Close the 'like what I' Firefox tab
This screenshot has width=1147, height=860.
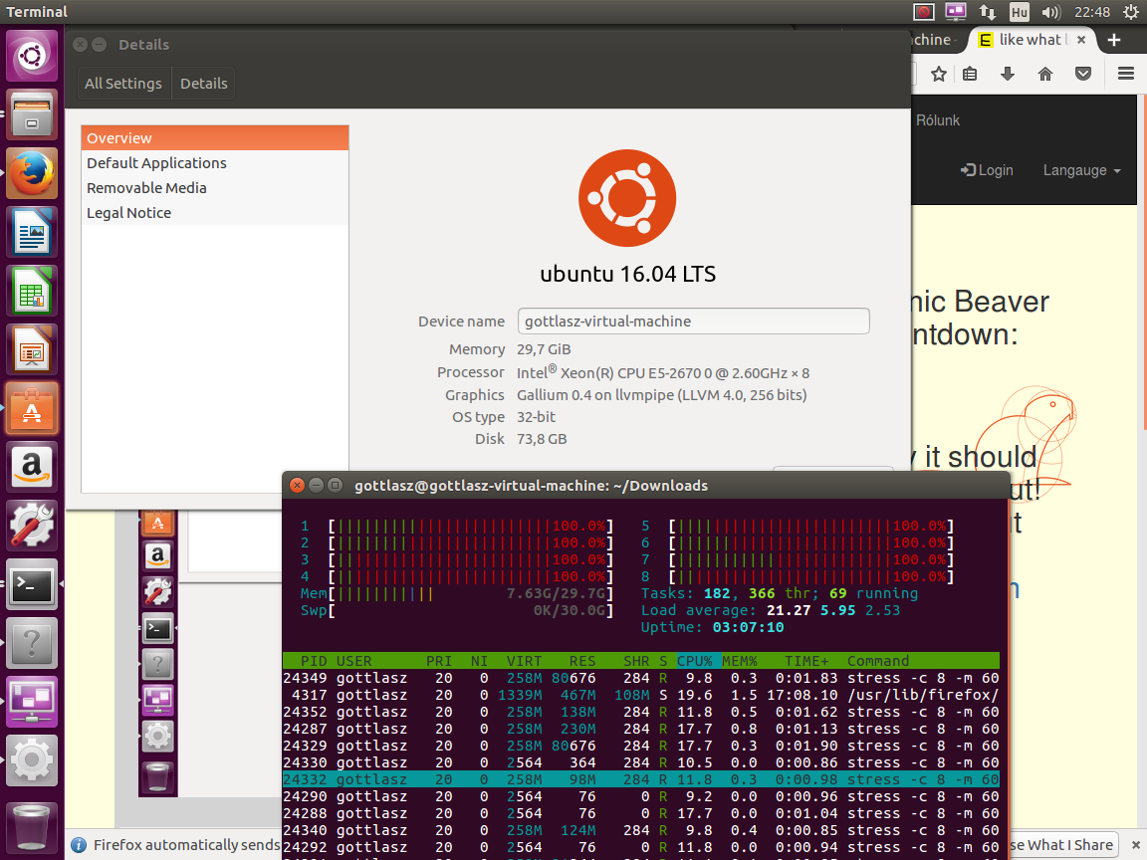click(1081, 40)
